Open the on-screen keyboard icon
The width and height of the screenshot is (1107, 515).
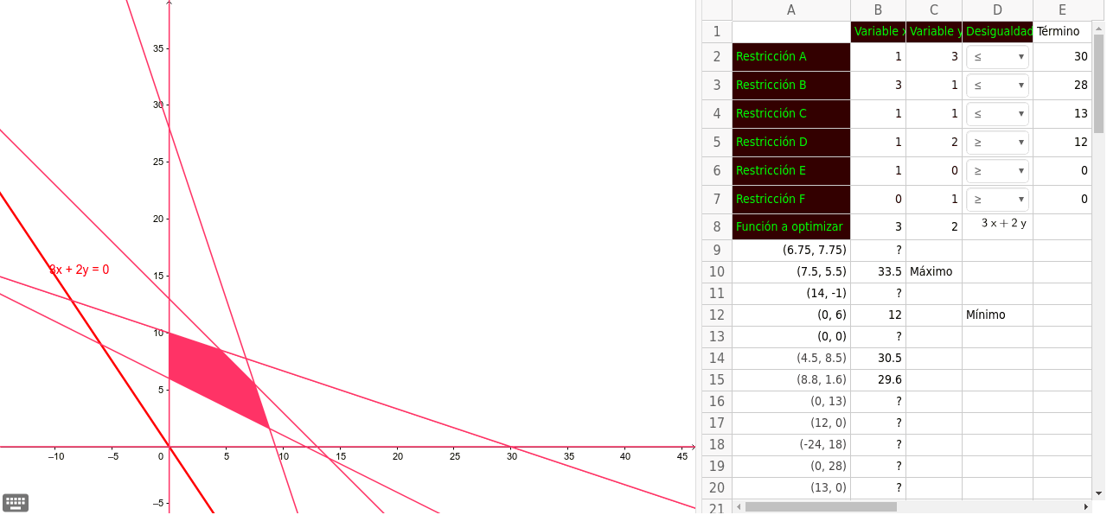pyautogui.click(x=16, y=502)
